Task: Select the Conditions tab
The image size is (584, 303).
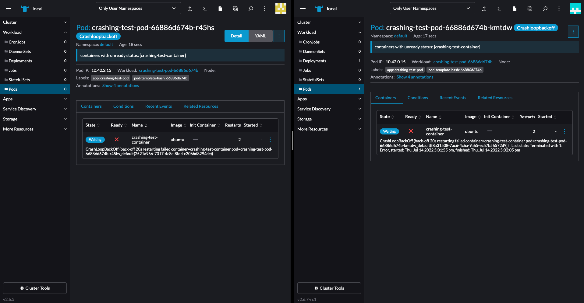Action: pos(123,106)
